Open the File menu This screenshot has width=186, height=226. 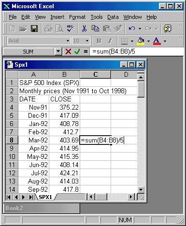tap(13, 17)
